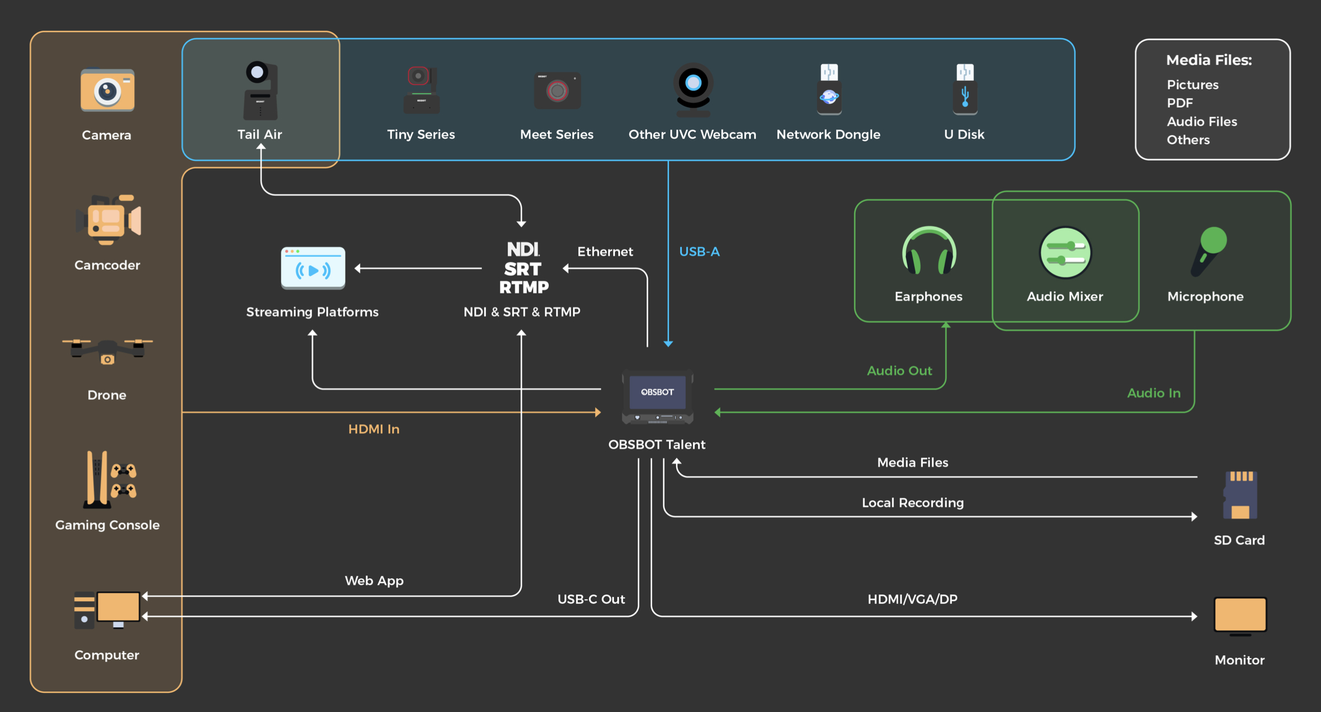Click the Other UVC Webcam icon
The image size is (1321, 712).
coord(693,90)
